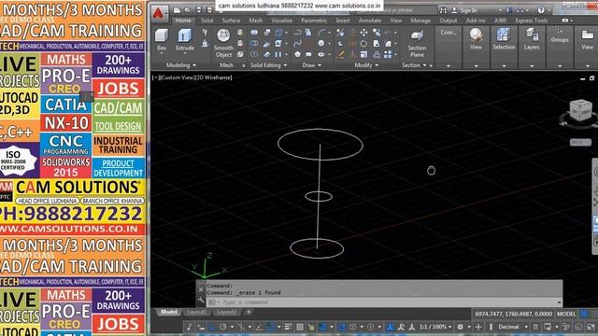598x336 pixels.
Task: Click the New drawing icon in quick access toolbar
Action: (x=177, y=10)
